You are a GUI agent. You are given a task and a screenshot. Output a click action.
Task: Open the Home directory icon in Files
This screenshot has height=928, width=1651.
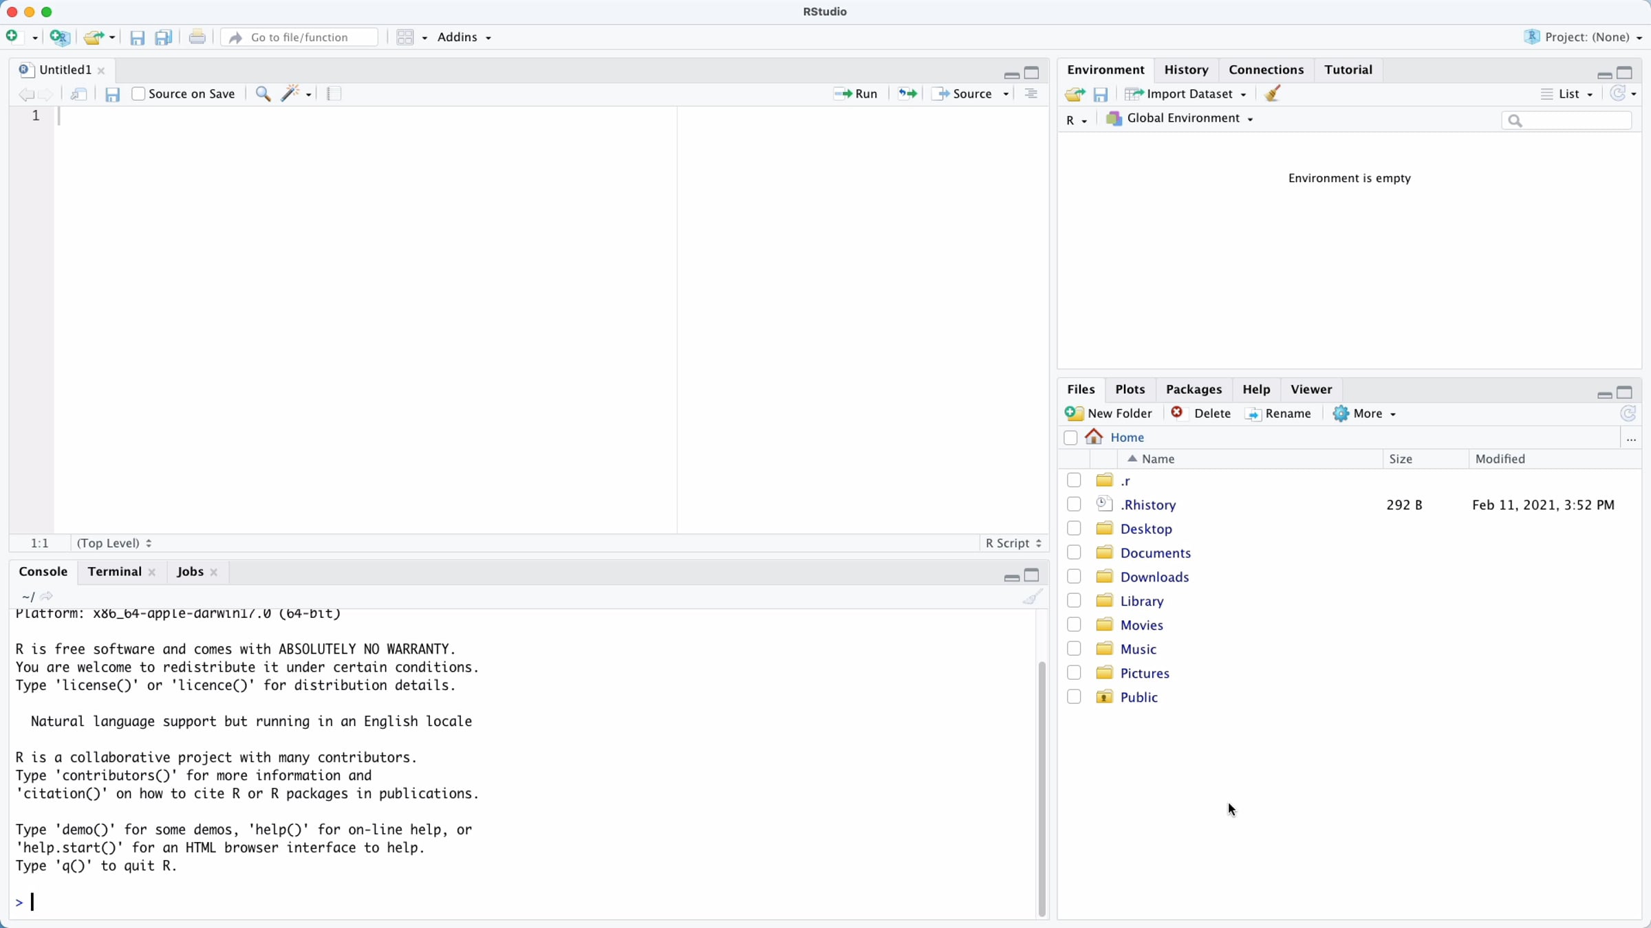1094,437
